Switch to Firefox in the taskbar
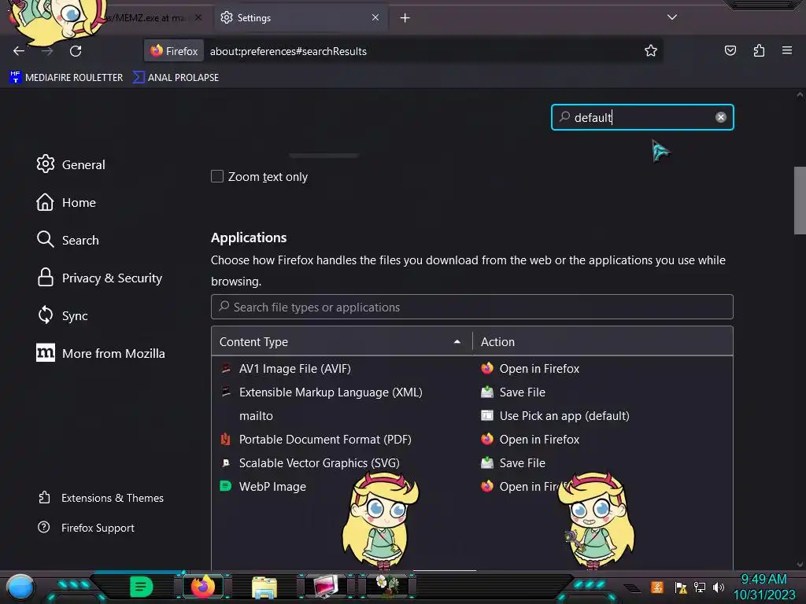This screenshot has height=604, width=806. 203,587
